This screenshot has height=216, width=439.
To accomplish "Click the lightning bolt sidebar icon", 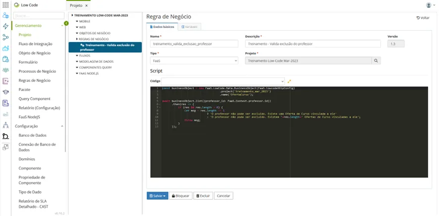I will [5, 26].
